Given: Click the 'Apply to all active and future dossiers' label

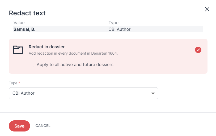Looking at the screenshot, I should 75,64.
